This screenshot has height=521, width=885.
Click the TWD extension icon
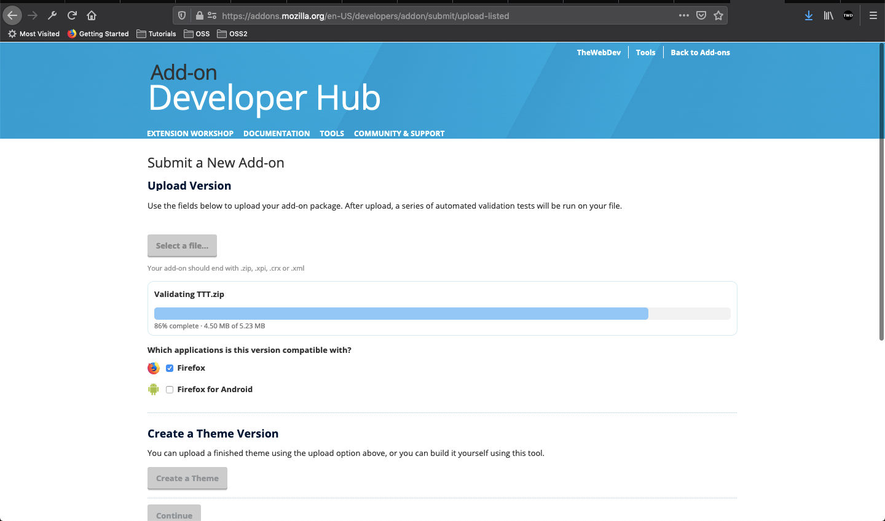tap(848, 15)
